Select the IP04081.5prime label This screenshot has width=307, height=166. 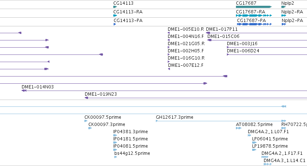pyautogui.click(x=131, y=146)
